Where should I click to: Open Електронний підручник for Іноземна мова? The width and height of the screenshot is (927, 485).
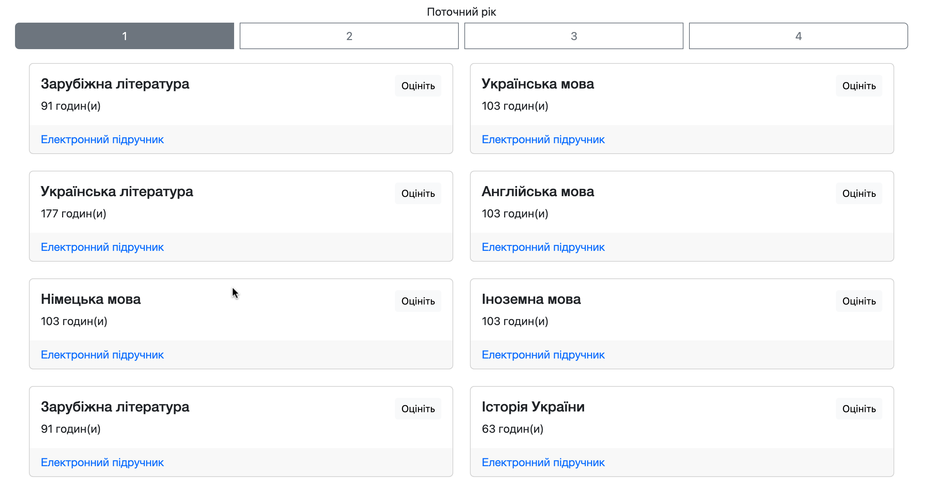click(543, 355)
